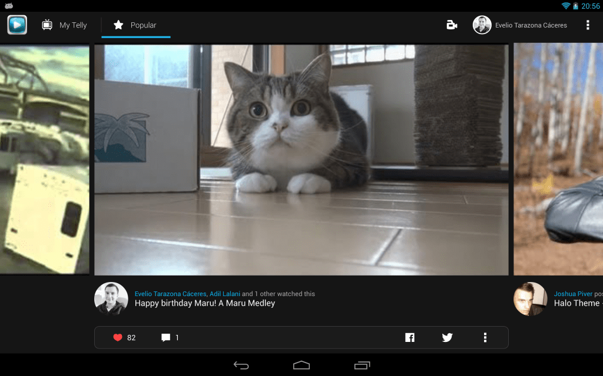Tap the Android notification icon in status bar
603x376 pixels.
(x=9, y=6)
